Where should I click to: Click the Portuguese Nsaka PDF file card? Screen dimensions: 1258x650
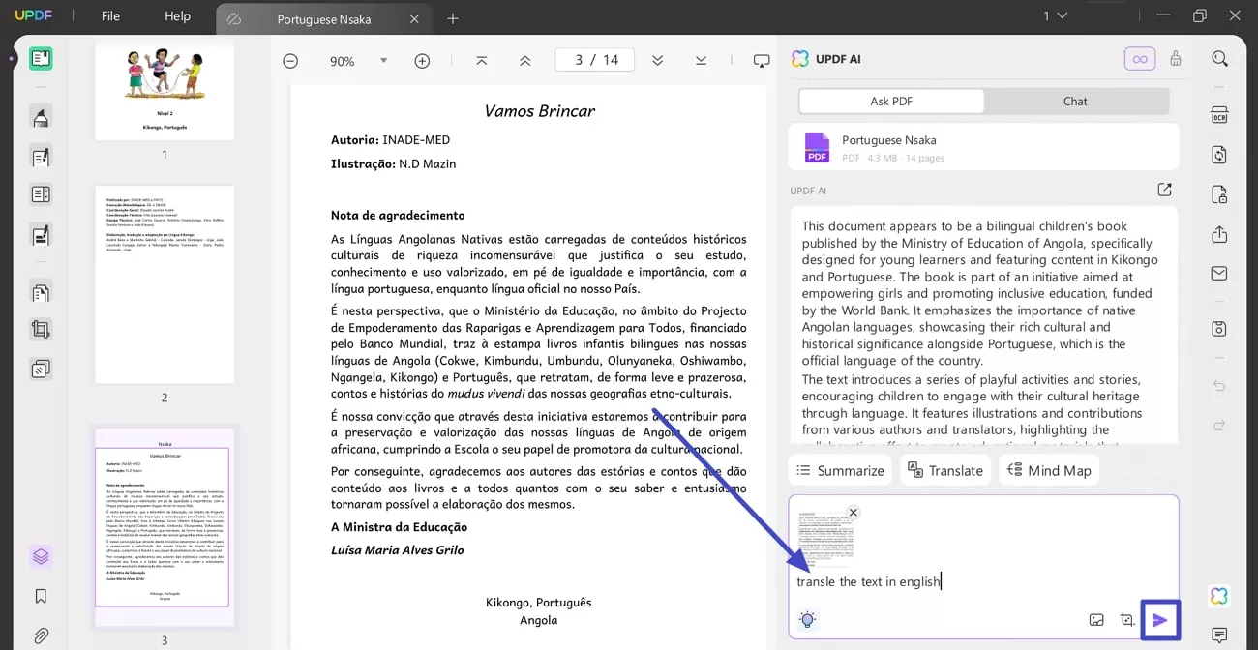983,147
